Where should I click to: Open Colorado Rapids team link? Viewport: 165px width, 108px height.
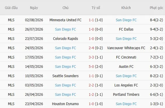[66, 39]
